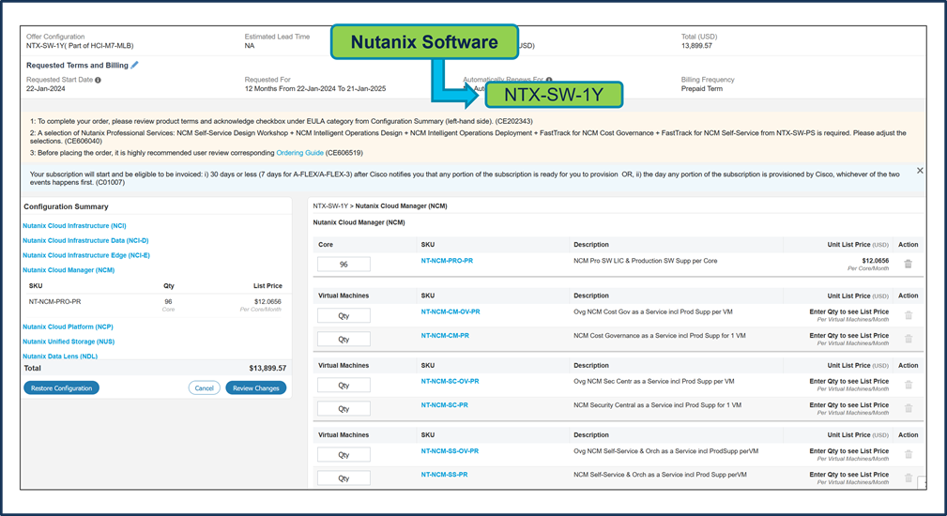Select Nutanix Cloud Manager (NCM) category

(x=69, y=270)
